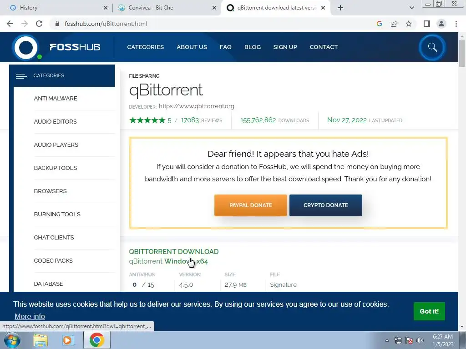The width and height of the screenshot is (466, 349).
Task: Click the network tray icon
Action: [x=398, y=340]
